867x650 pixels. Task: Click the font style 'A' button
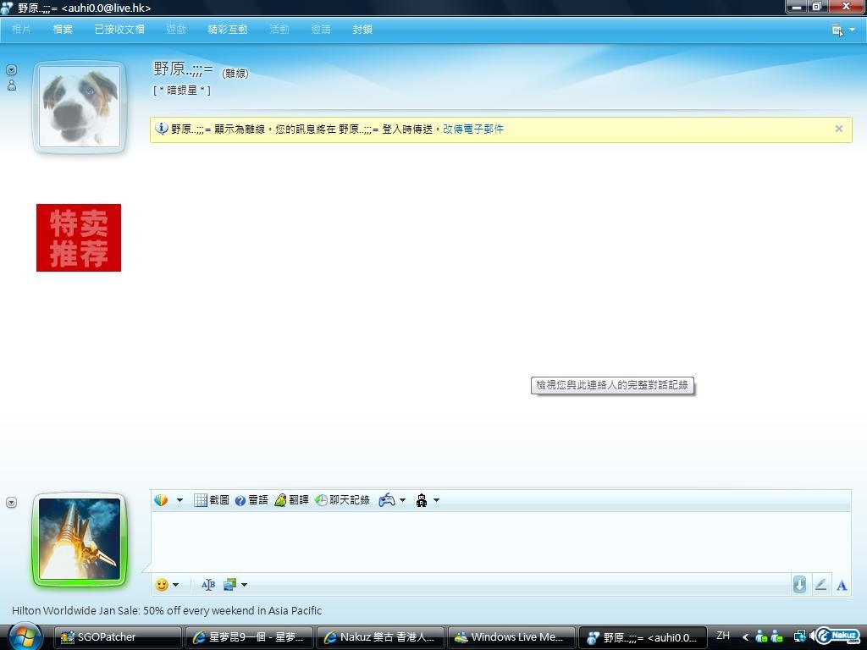click(842, 585)
